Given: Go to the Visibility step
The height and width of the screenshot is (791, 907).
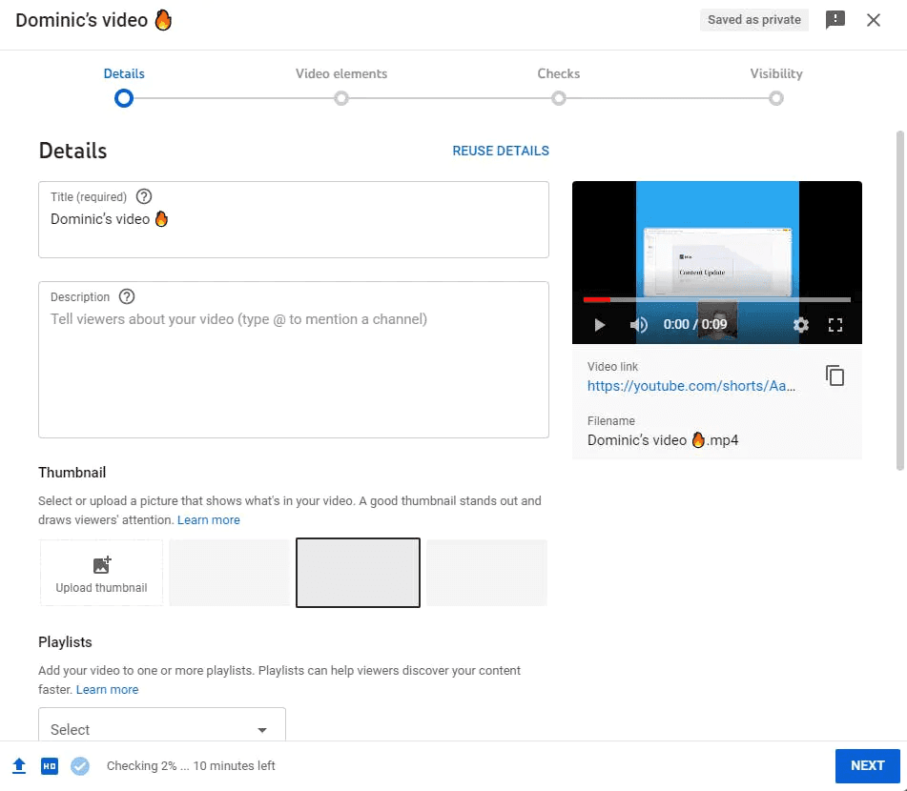Looking at the screenshot, I should click(776, 73).
